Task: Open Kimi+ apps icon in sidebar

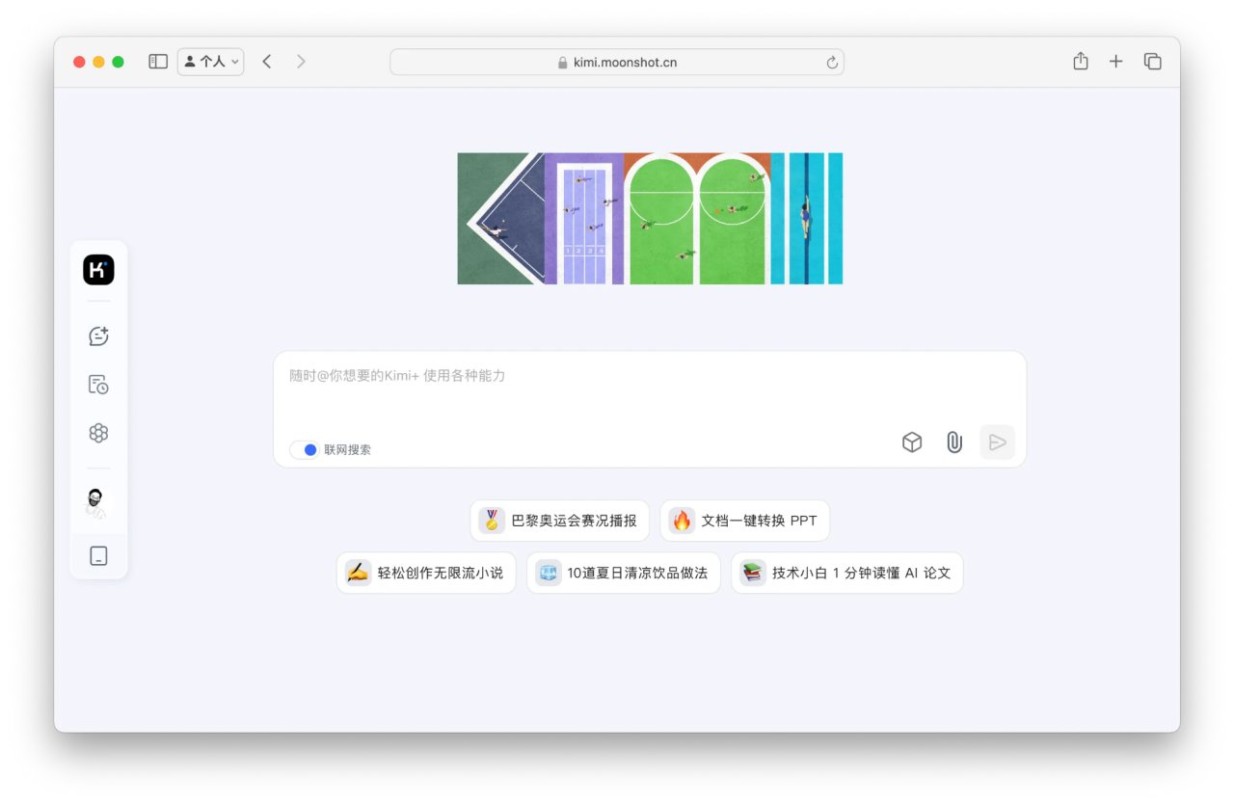Action: pos(98,433)
